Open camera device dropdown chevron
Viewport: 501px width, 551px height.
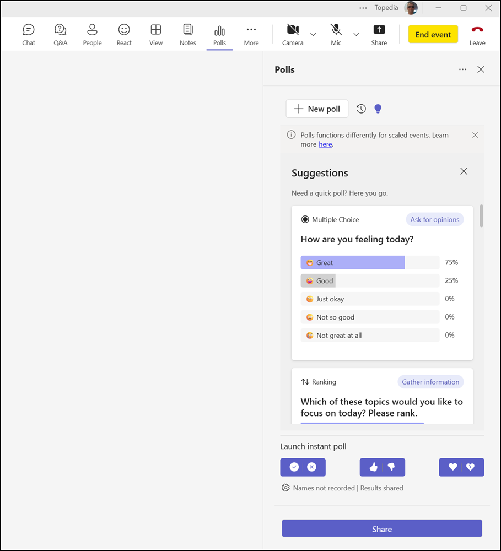tap(313, 34)
